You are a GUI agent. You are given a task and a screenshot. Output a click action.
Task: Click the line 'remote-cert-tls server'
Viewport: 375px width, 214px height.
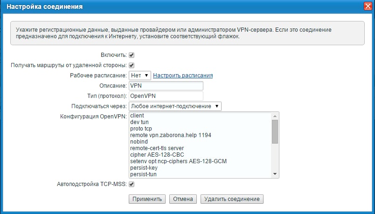pyautogui.click(x=157, y=148)
